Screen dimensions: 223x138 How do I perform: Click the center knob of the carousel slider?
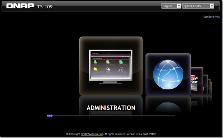pyautogui.click(x=50, y=116)
